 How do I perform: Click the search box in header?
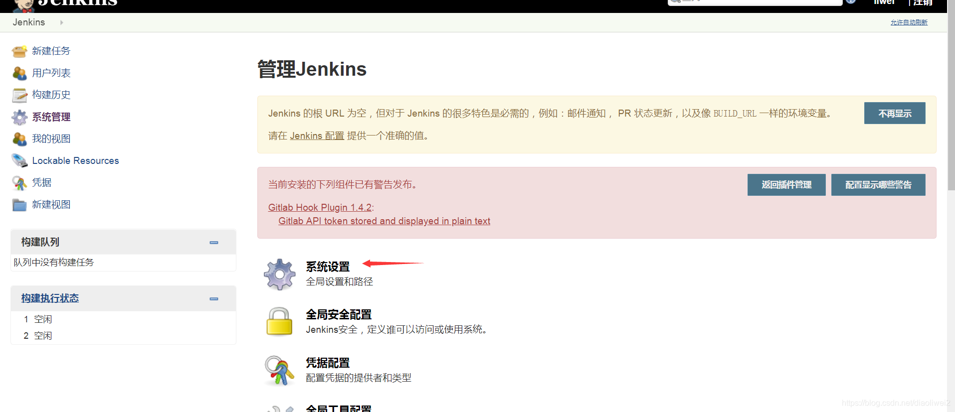(755, 2)
